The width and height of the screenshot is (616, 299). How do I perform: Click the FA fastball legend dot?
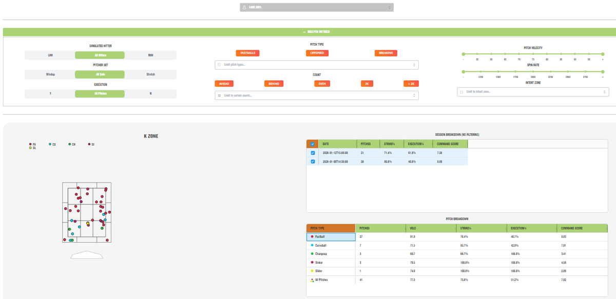coord(30,145)
